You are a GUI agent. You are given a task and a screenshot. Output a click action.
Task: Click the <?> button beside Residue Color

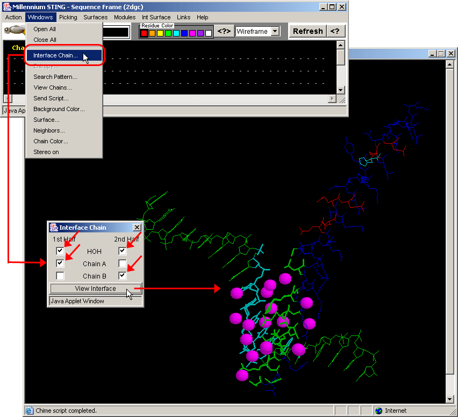(224, 31)
